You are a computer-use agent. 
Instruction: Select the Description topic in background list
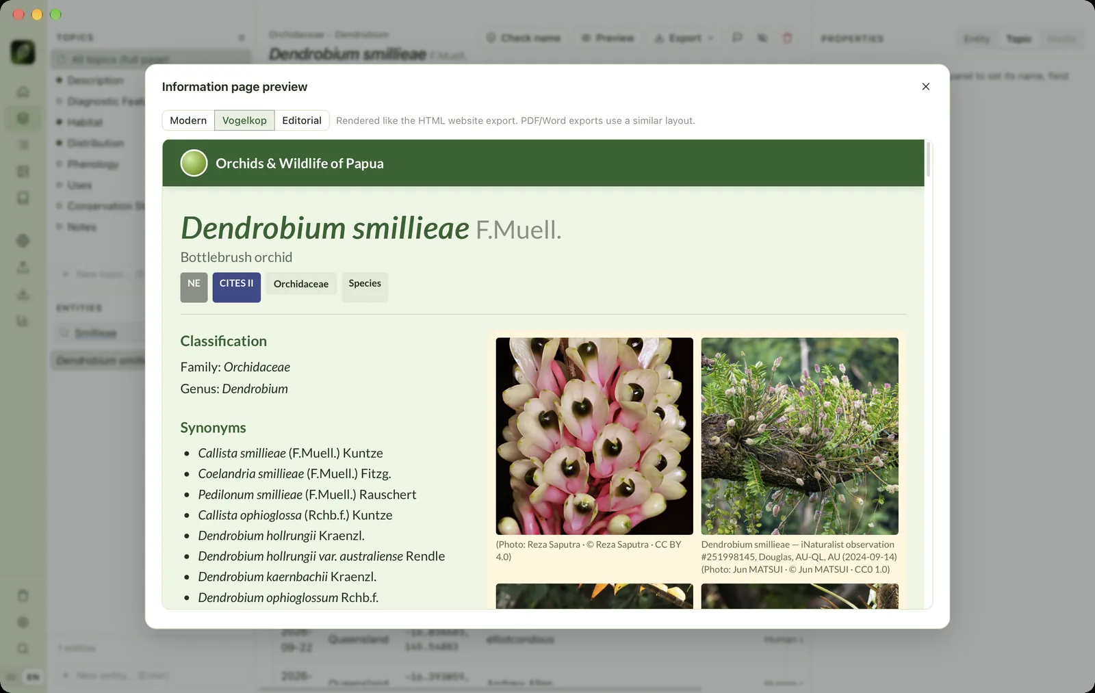[x=95, y=81]
